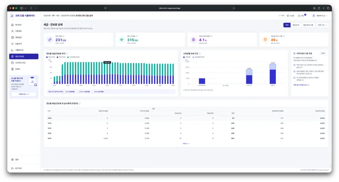This screenshot has width=339, height=182.
Task: Open the report document item in the sidebar
Action: click(23, 69)
